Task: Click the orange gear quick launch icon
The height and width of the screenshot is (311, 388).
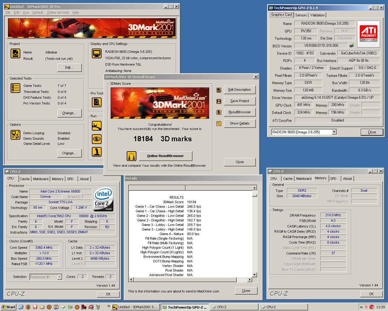Action: 77,307
